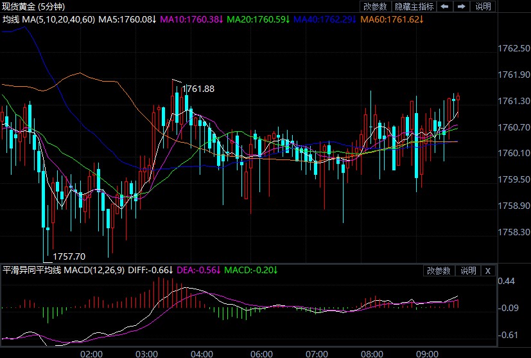Select the green MACD:-0.20 value

251,270
